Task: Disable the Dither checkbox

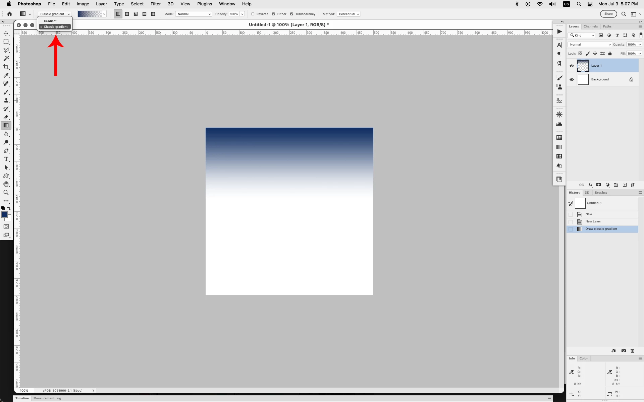Action: 274,14
